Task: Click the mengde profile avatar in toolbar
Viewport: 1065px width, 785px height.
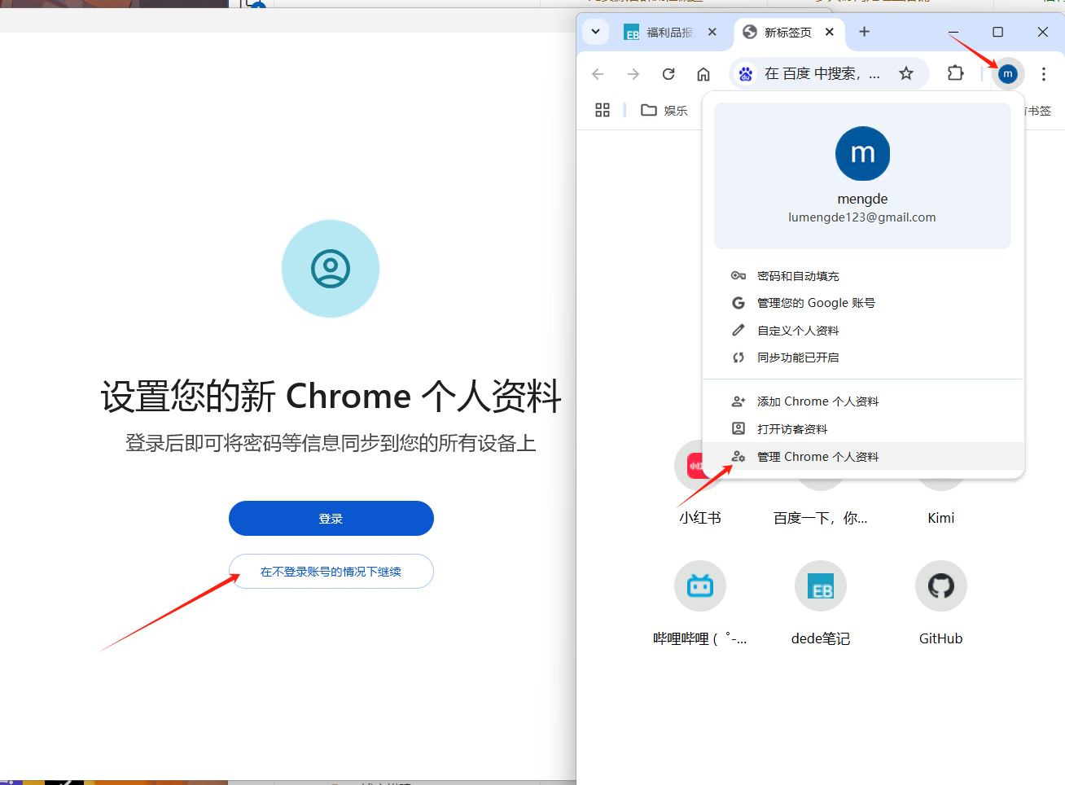Action: click(x=1007, y=73)
